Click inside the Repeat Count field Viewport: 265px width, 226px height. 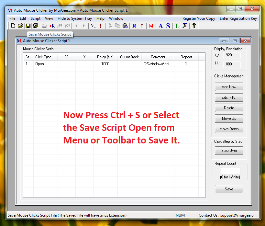(x=231, y=170)
